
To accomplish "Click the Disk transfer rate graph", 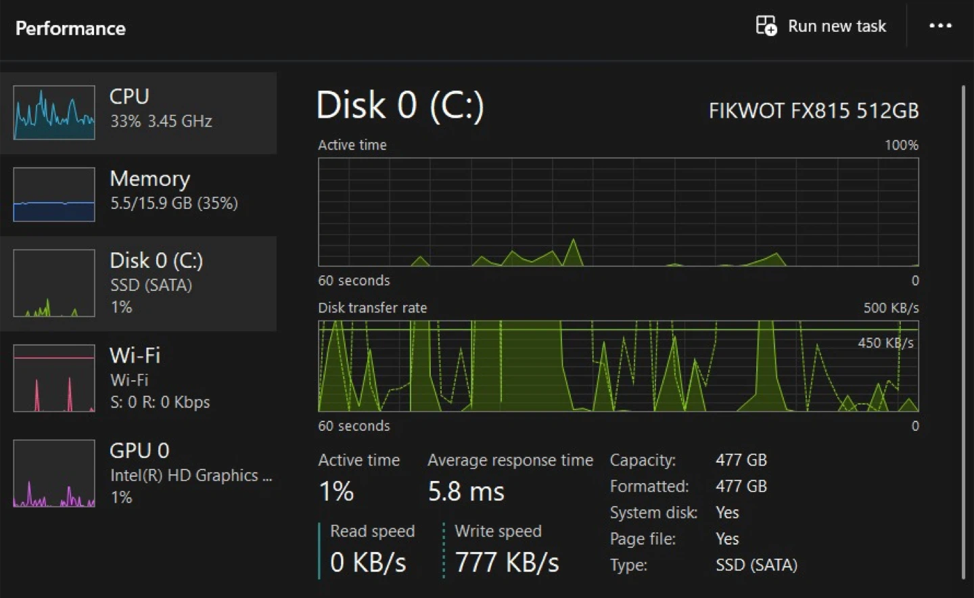I will click(618, 366).
